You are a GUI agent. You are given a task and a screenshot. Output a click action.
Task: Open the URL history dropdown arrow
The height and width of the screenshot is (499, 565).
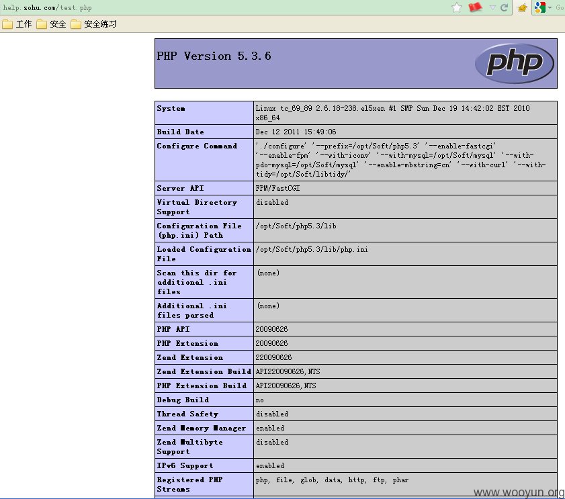(x=492, y=7)
